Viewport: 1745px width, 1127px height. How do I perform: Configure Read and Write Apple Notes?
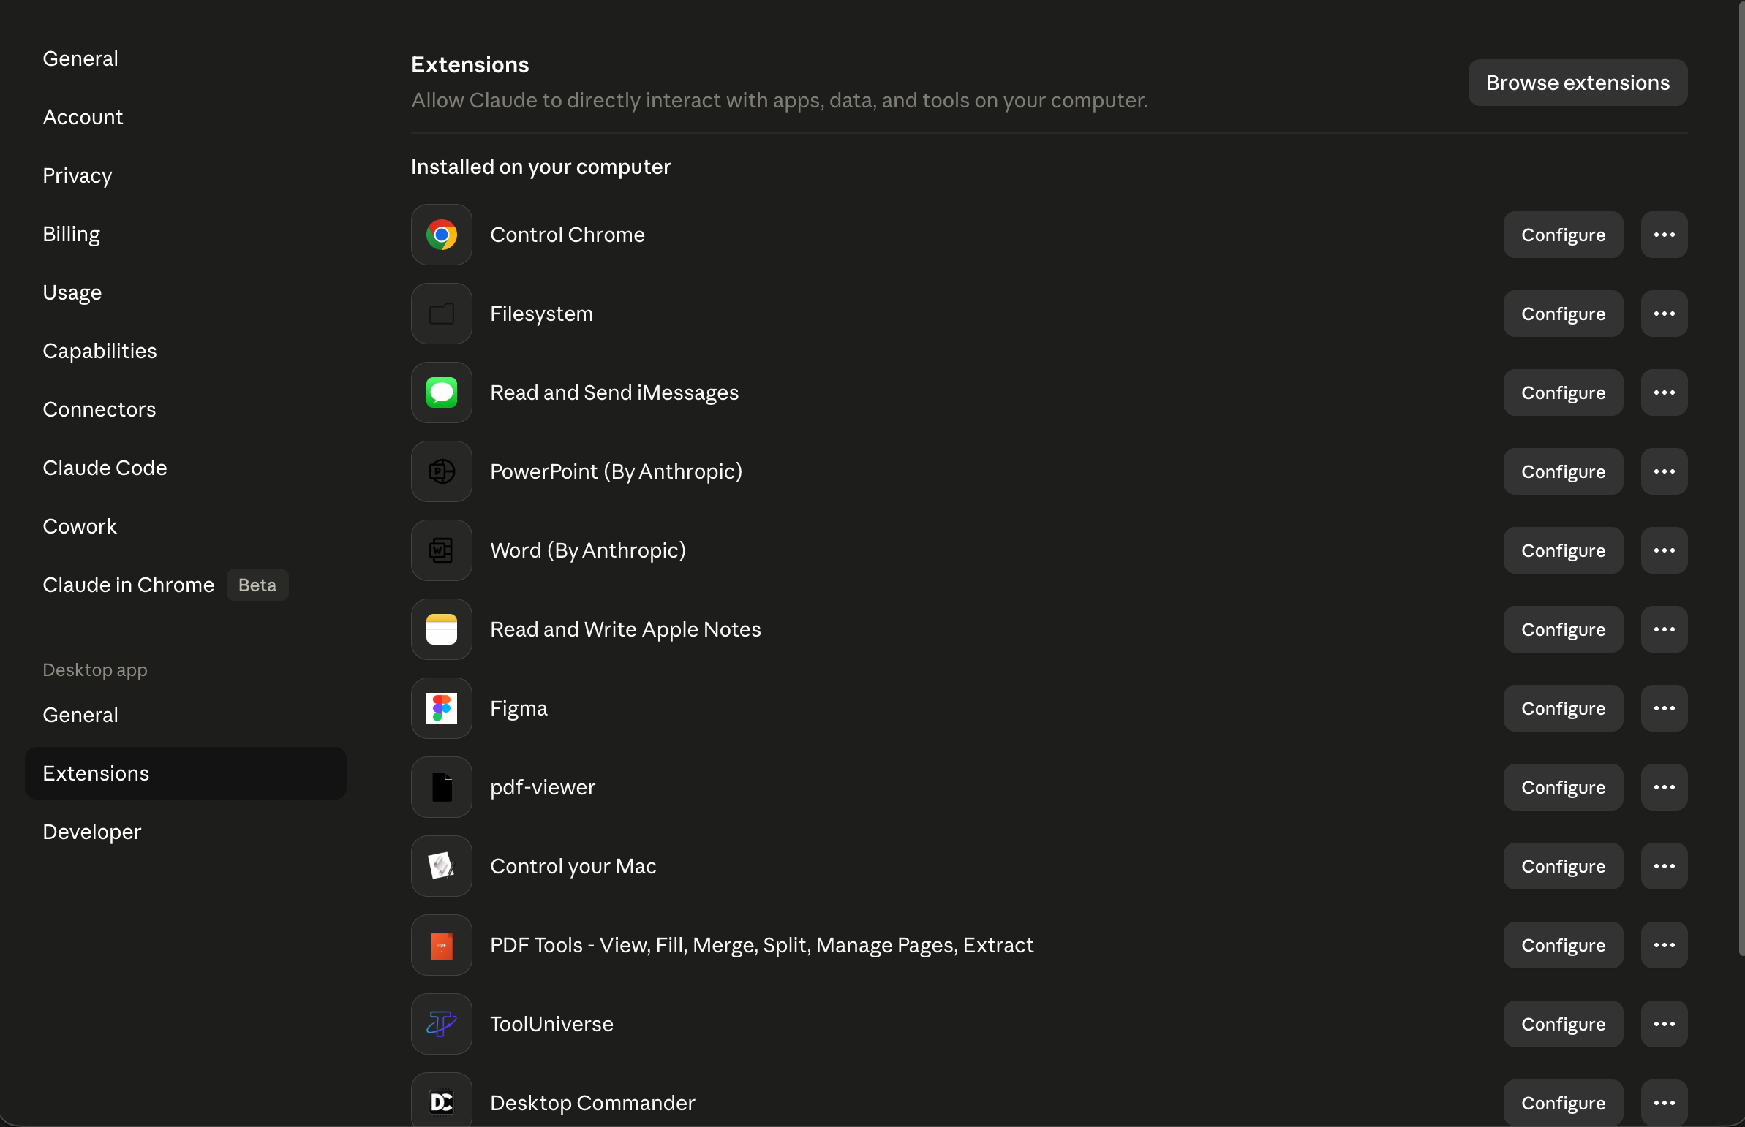click(x=1564, y=629)
